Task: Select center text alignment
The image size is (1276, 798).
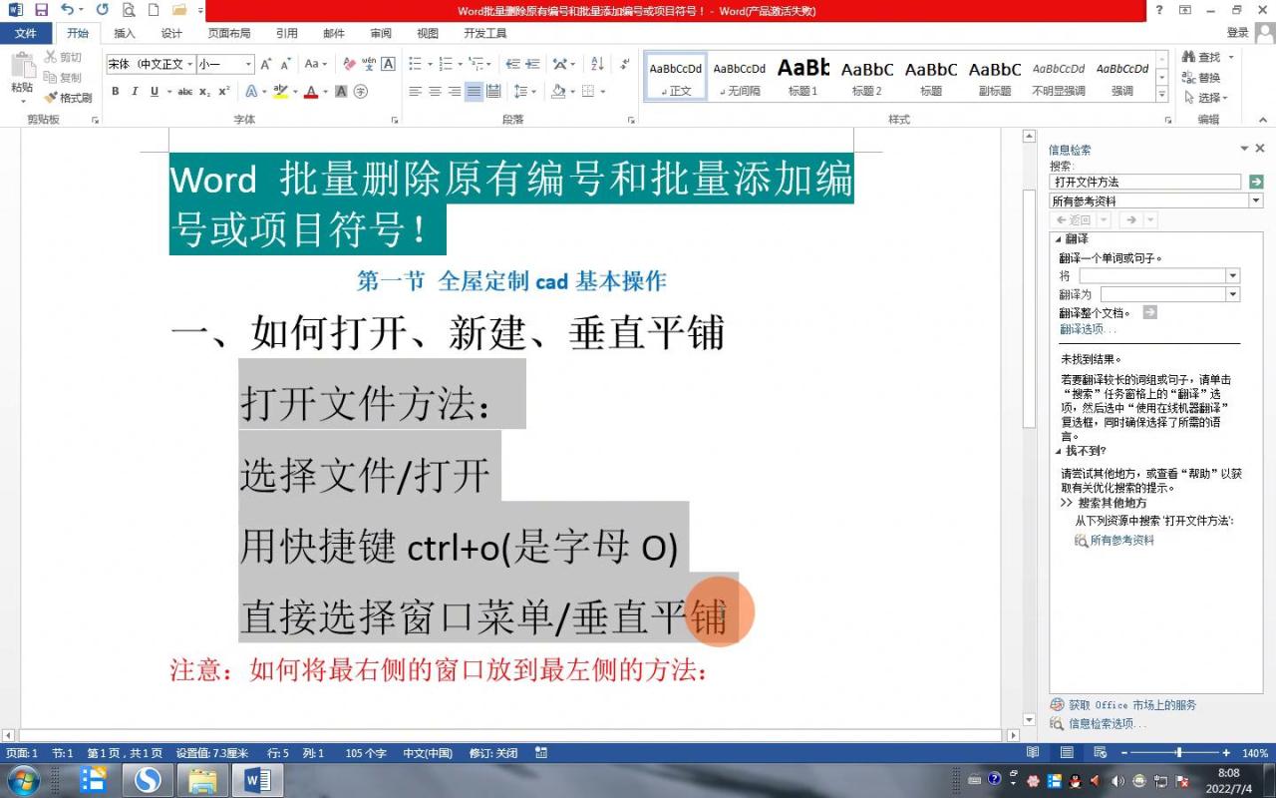Action: tap(434, 91)
